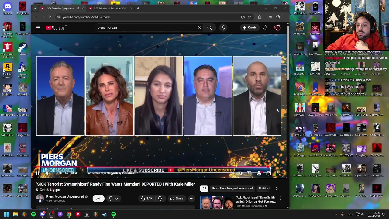
Task: Share the video
Action: pos(177,198)
